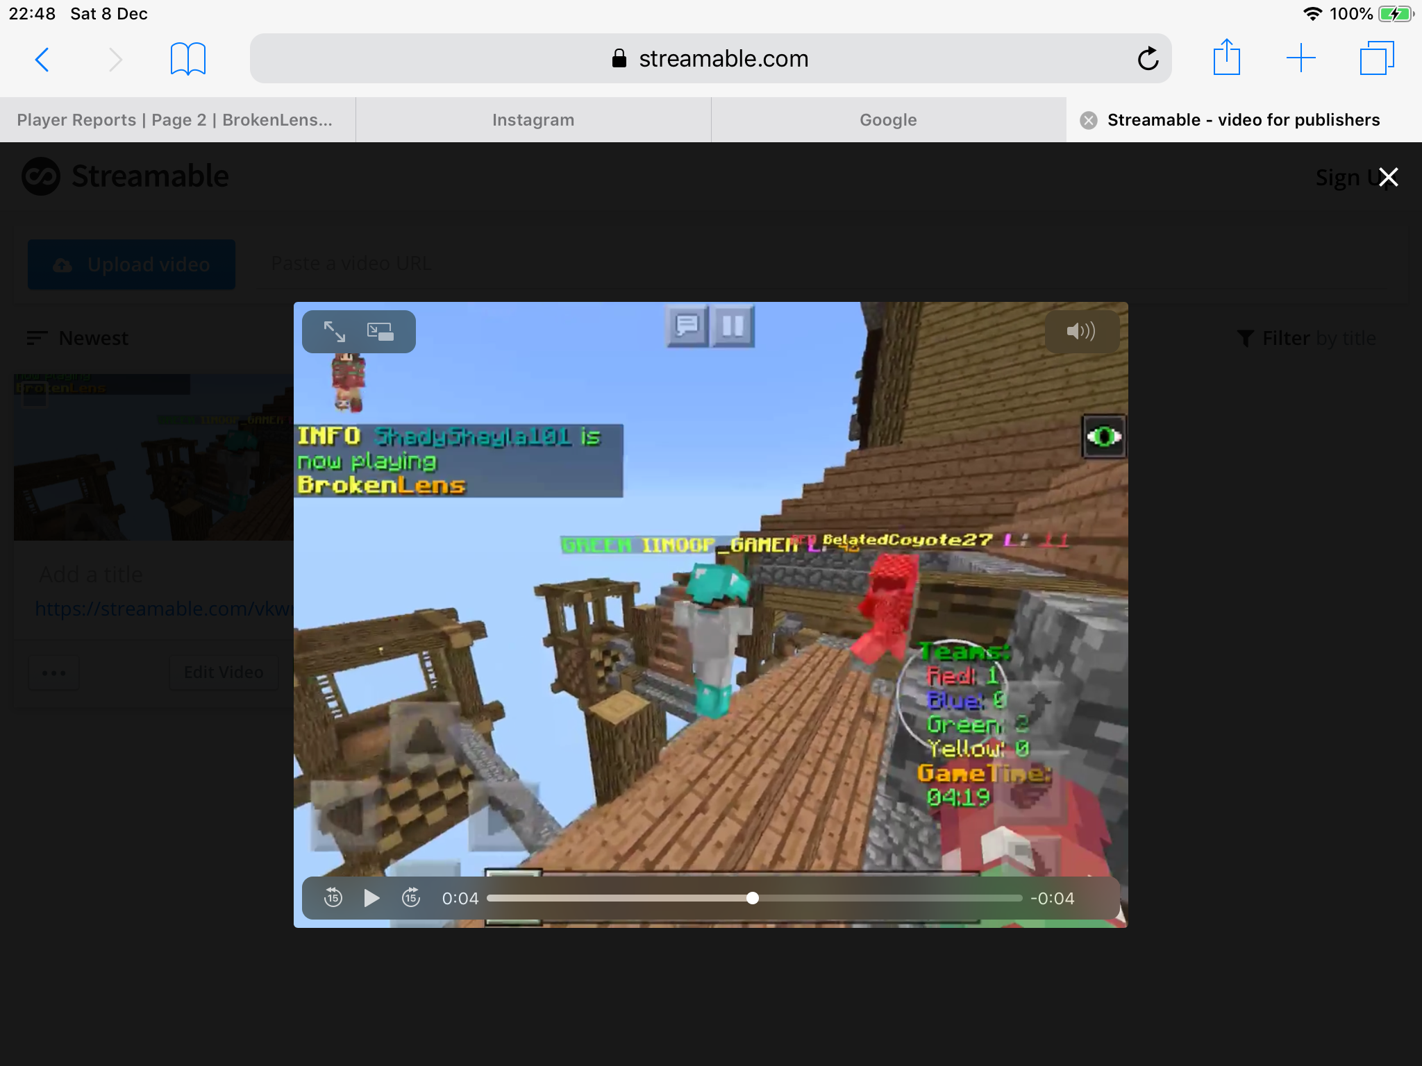Open the three-dots more options menu
Image resolution: width=1422 pixels, height=1066 pixels.
click(54, 672)
